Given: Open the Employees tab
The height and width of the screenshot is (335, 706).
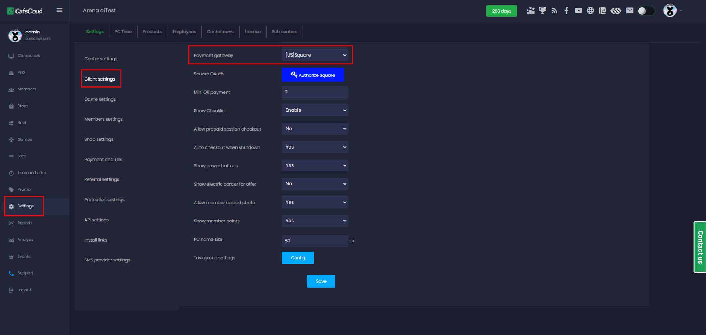Looking at the screenshot, I should point(184,32).
